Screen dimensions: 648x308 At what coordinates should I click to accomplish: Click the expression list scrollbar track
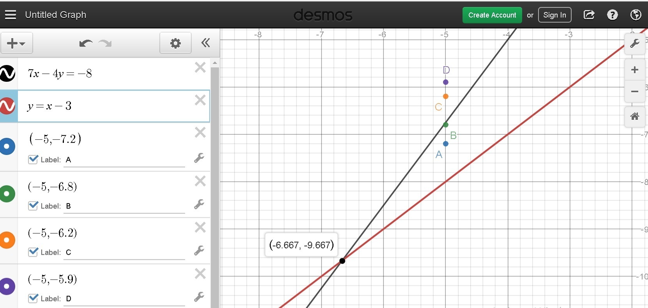click(x=215, y=187)
